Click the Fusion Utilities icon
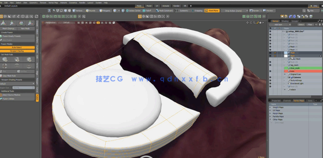This screenshot has height=158, width=323. [x=1, y=99]
